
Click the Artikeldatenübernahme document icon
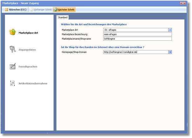point(12,83)
